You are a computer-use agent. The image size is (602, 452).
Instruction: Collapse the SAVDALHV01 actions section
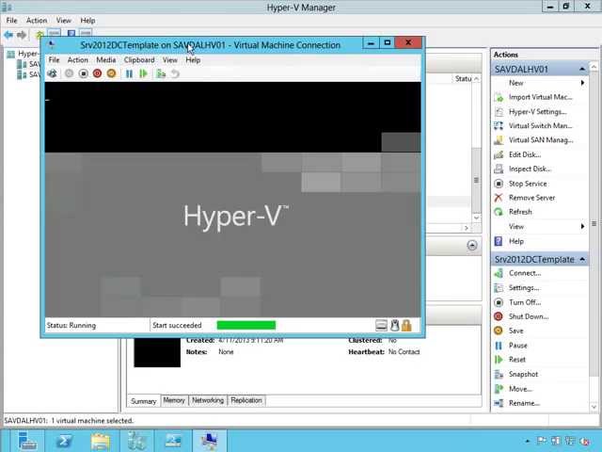pos(582,69)
